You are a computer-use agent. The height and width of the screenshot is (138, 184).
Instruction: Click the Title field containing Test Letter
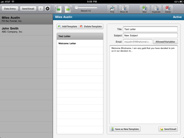point(150,29)
